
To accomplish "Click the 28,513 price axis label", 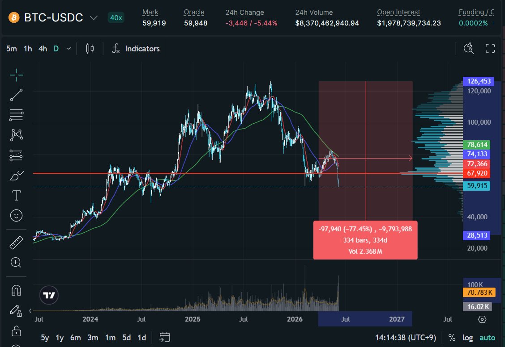I will pos(477,235).
